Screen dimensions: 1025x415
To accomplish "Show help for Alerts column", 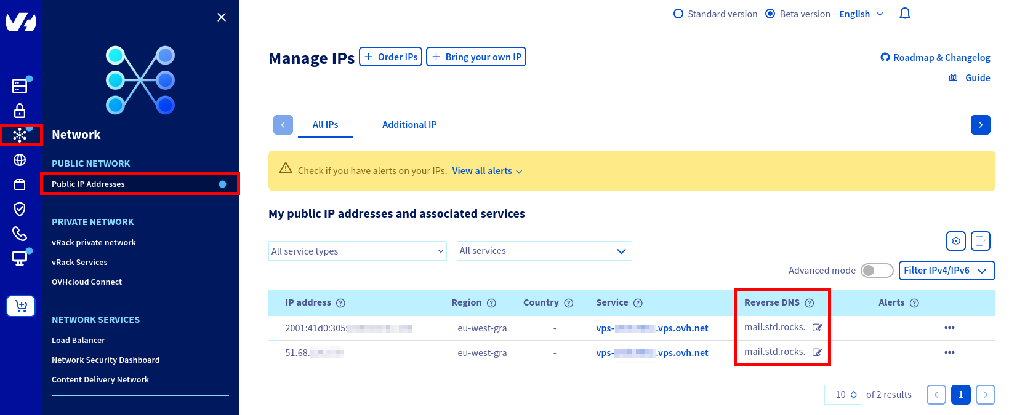I will coord(914,303).
